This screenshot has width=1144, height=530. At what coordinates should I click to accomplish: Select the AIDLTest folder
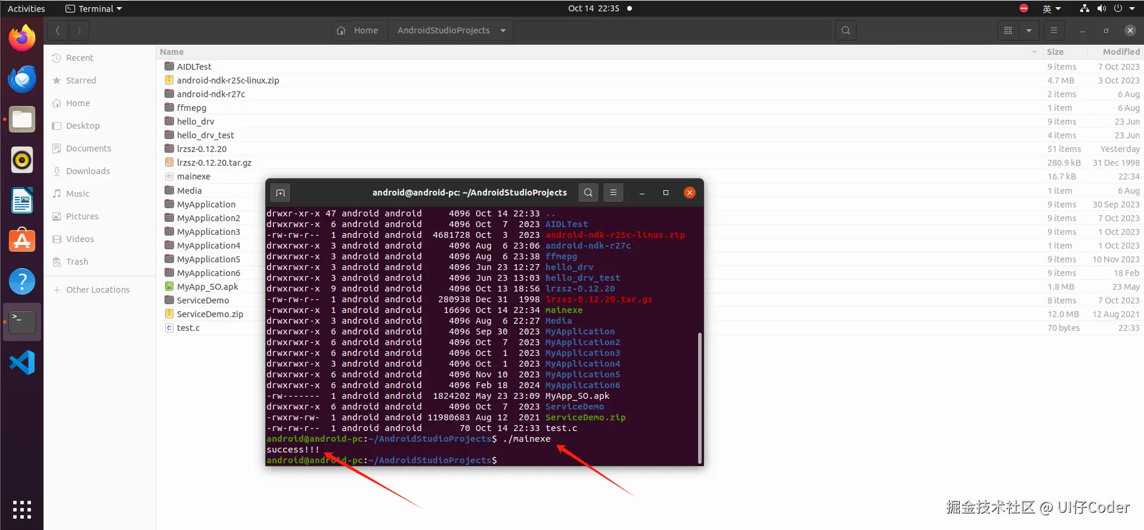(x=650, y=67)
